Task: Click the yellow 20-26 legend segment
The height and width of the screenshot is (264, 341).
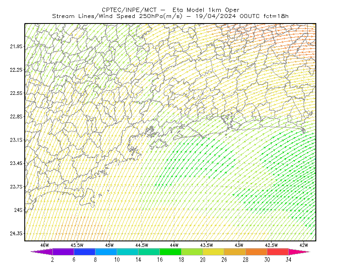Action: (214, 252)
